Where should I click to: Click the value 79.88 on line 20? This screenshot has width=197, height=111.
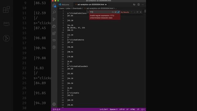70,57
